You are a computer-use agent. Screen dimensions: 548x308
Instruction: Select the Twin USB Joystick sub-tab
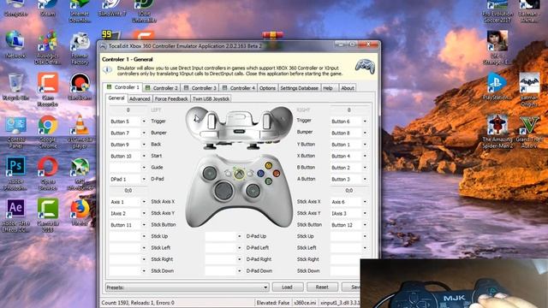tap(211, 99)
